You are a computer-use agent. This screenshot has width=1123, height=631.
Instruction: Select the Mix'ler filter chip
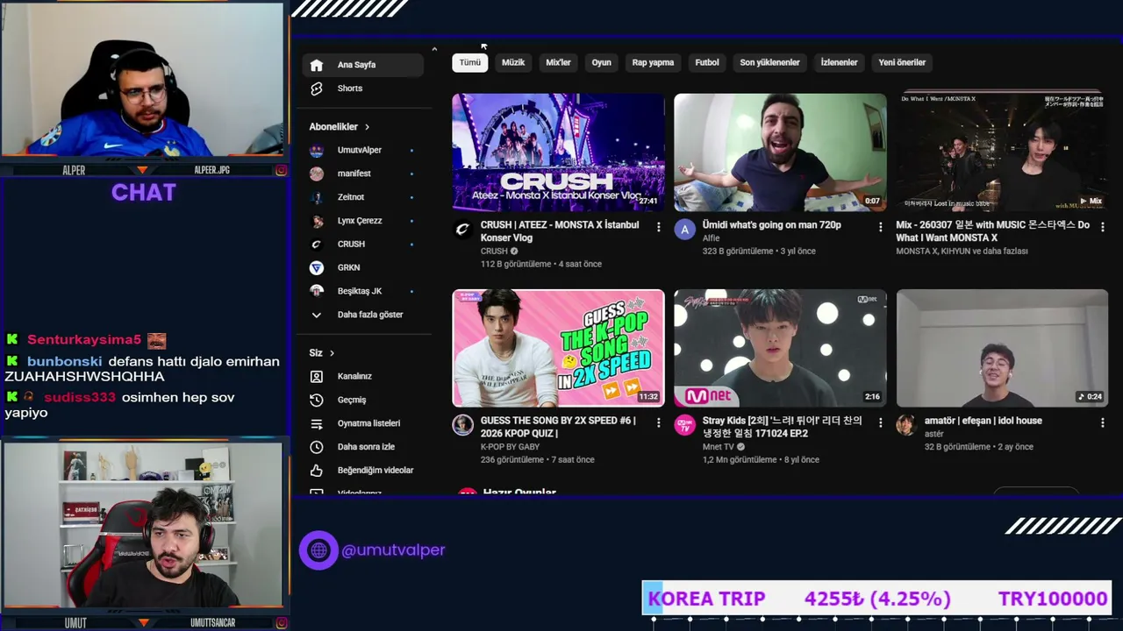click(558, 62)
